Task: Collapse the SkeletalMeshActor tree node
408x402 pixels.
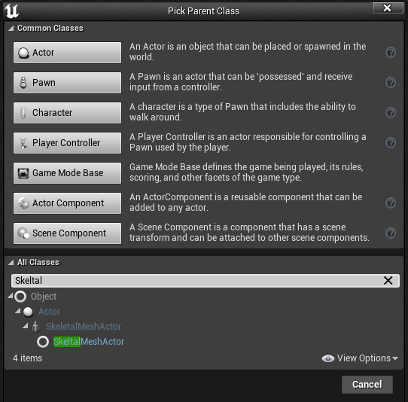Action: [x=26, y=326]
